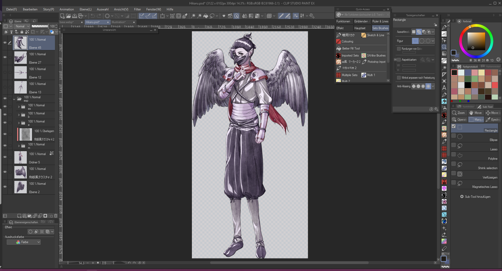This screenshot has width=502, height=271.
Task: Select the Text tool in the toolbar
Action: click(x=444, y=88)
